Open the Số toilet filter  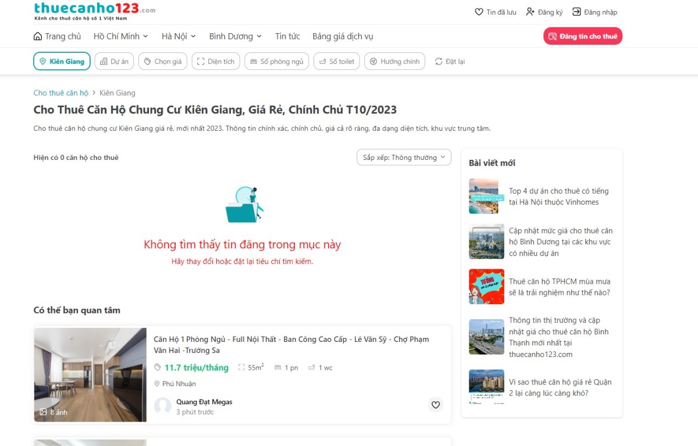coord(337,62)
